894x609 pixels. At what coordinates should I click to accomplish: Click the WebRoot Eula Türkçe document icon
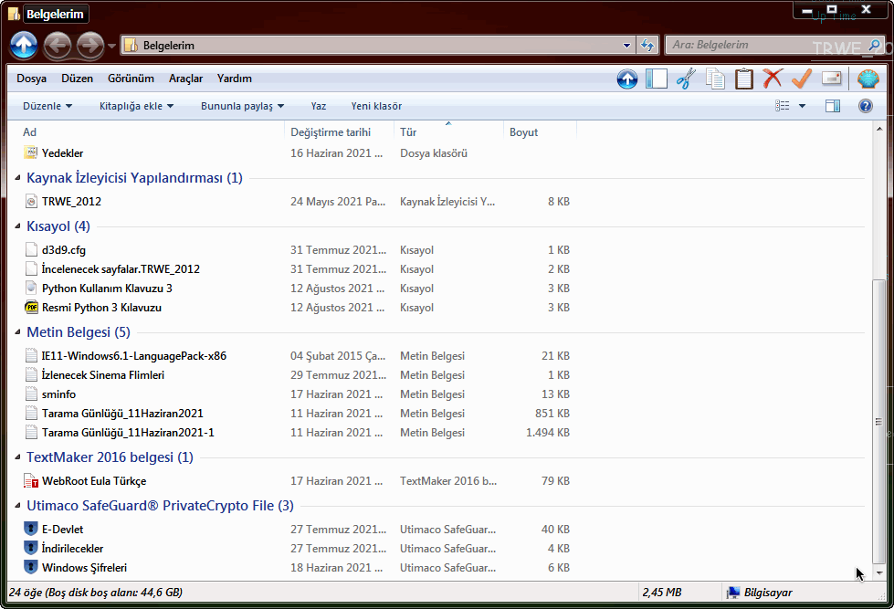[x=31, y=480]
